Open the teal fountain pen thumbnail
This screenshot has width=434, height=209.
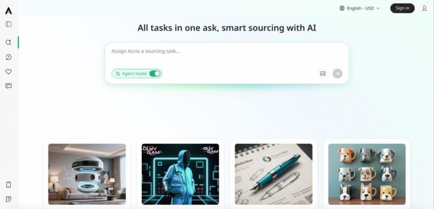tap(274, 174)
